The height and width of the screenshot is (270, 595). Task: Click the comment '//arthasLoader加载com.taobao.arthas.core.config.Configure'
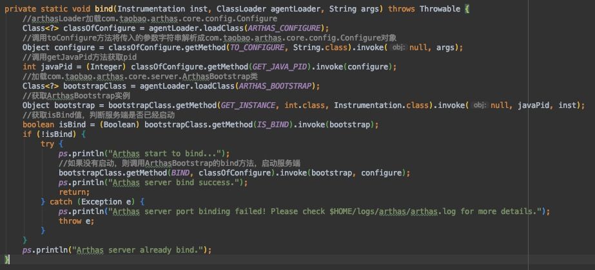click(150, 19)
